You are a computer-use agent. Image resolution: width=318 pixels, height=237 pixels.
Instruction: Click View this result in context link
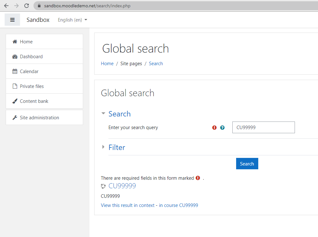[x=128, y=205]
